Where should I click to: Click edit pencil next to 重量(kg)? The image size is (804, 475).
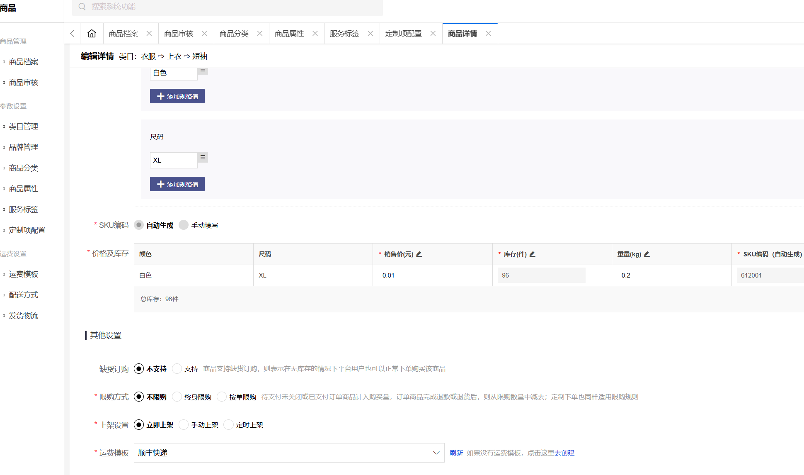[x=647, y=254]
